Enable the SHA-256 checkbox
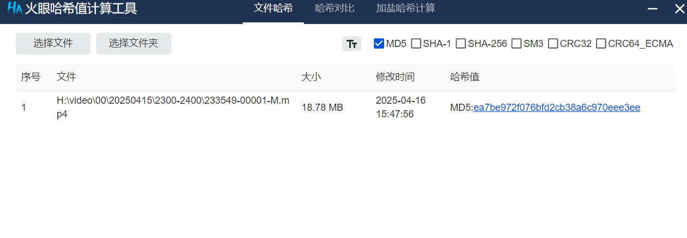The height and width of the screenshot is (238, 687). tap(461, 44)
